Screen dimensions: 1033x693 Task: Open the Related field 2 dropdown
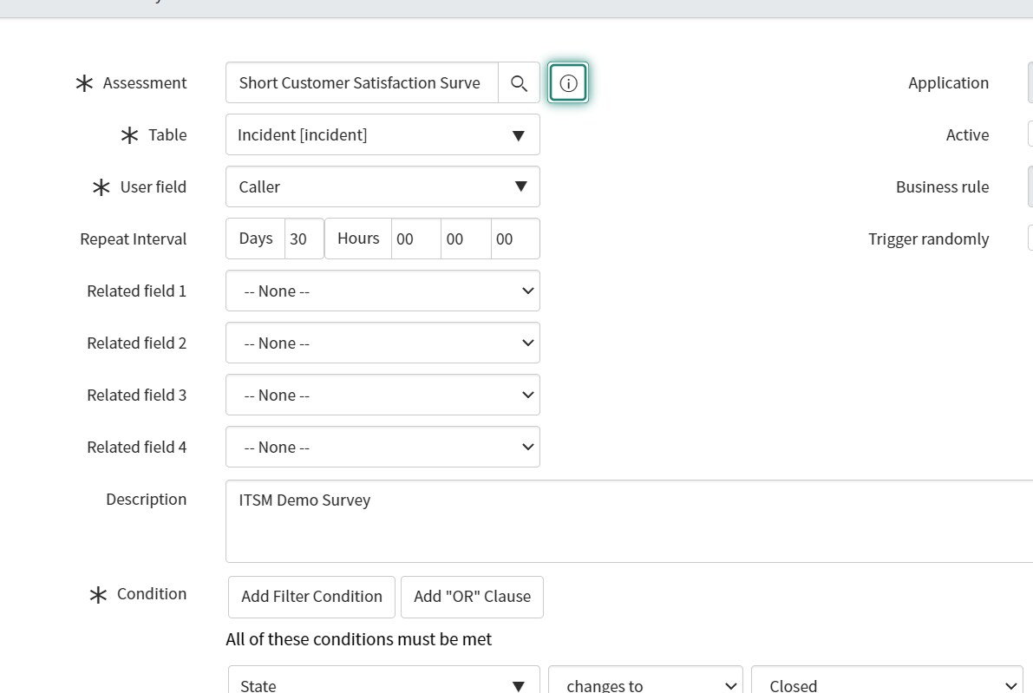pyautogui.click(x=382, y=343)
